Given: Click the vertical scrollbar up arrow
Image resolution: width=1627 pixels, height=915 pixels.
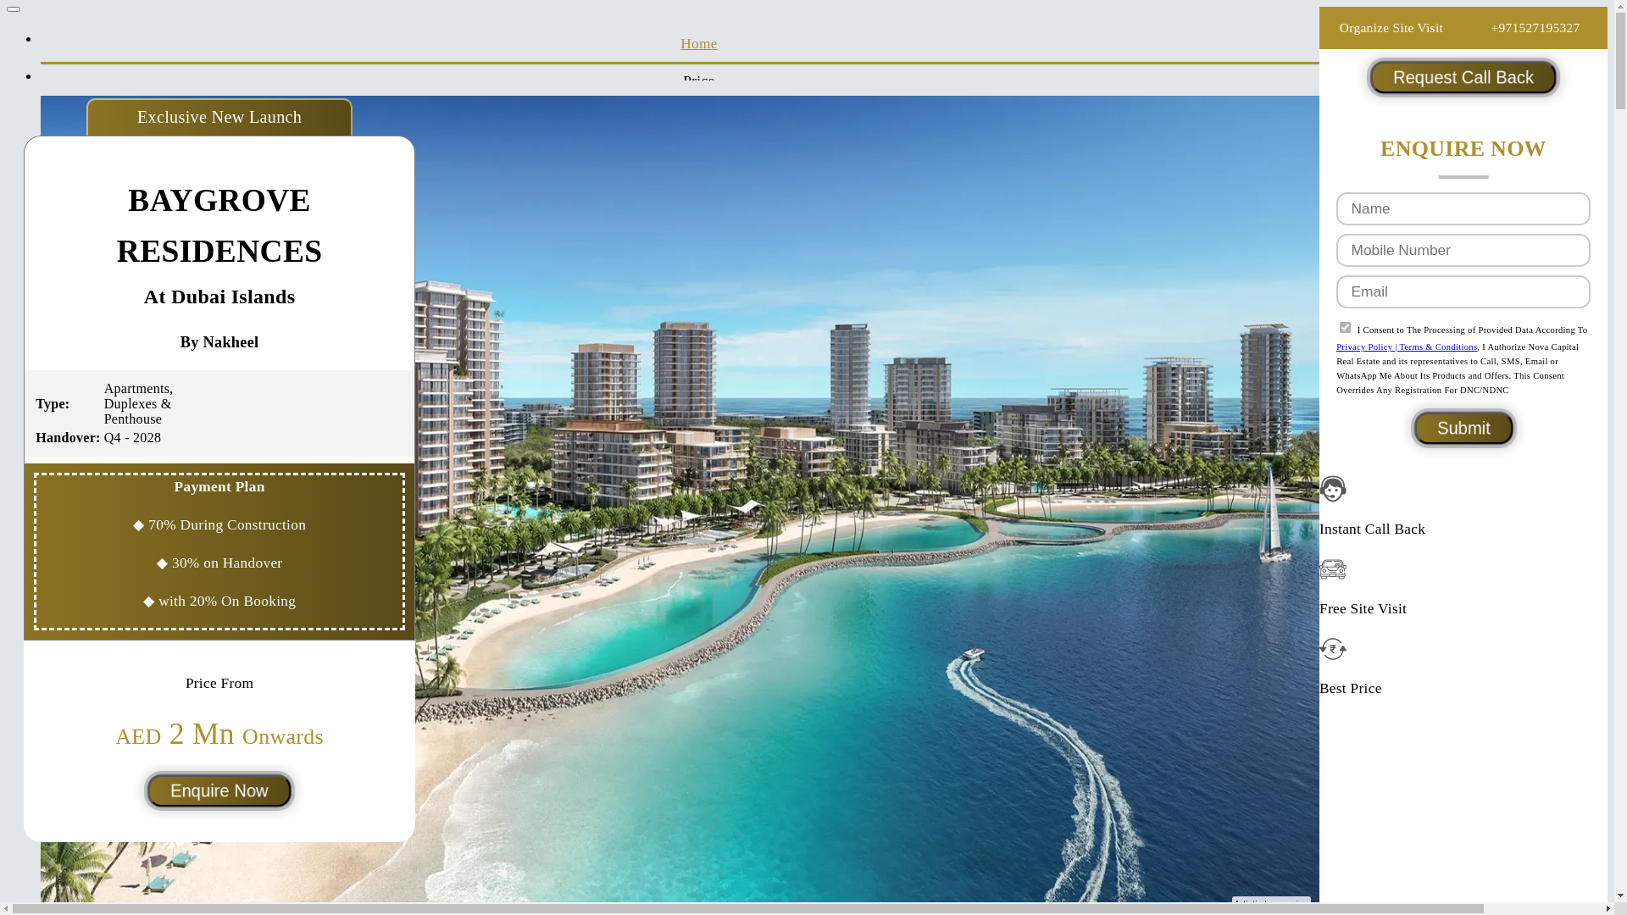Looking at the screenshot, I should point(1620,6).
